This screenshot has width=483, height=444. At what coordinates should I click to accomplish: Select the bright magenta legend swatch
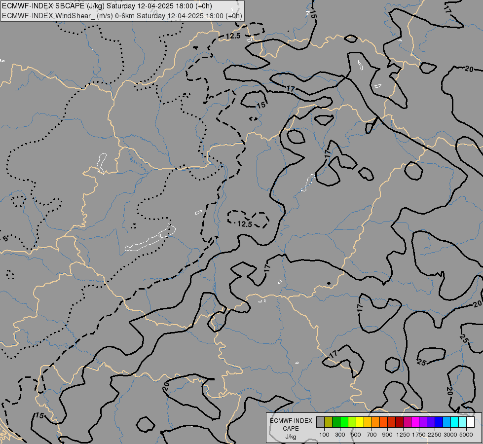415,422
